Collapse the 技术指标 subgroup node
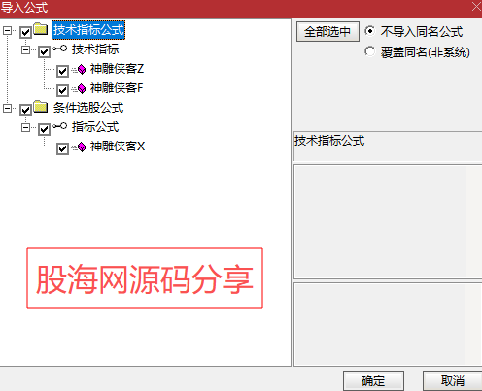The width and height of the screenshot is (482, 391). point(25,49)
